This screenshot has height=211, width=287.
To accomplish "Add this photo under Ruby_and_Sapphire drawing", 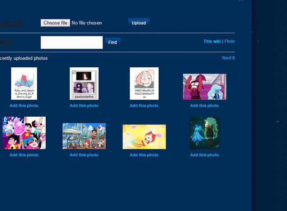I will pos(24,106).
